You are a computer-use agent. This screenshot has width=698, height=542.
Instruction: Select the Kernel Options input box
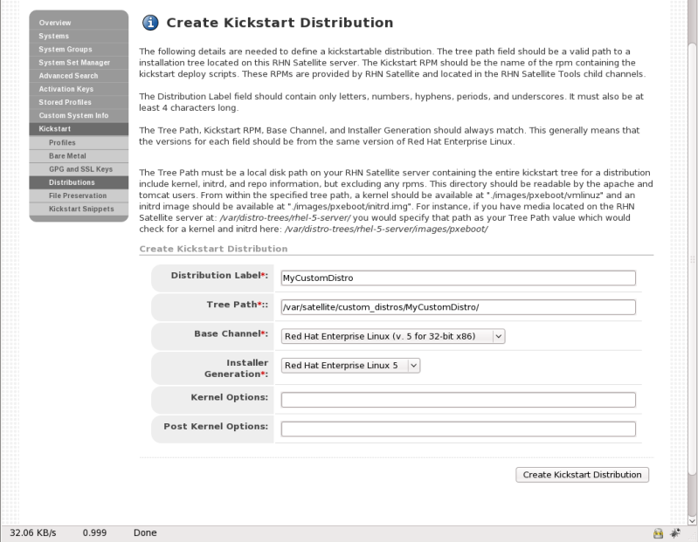[x=458, y=400]
